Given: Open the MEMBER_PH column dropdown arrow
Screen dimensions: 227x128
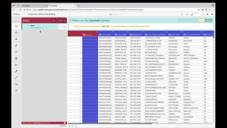Looking at the screenshot, I should (x=143, y=32).
